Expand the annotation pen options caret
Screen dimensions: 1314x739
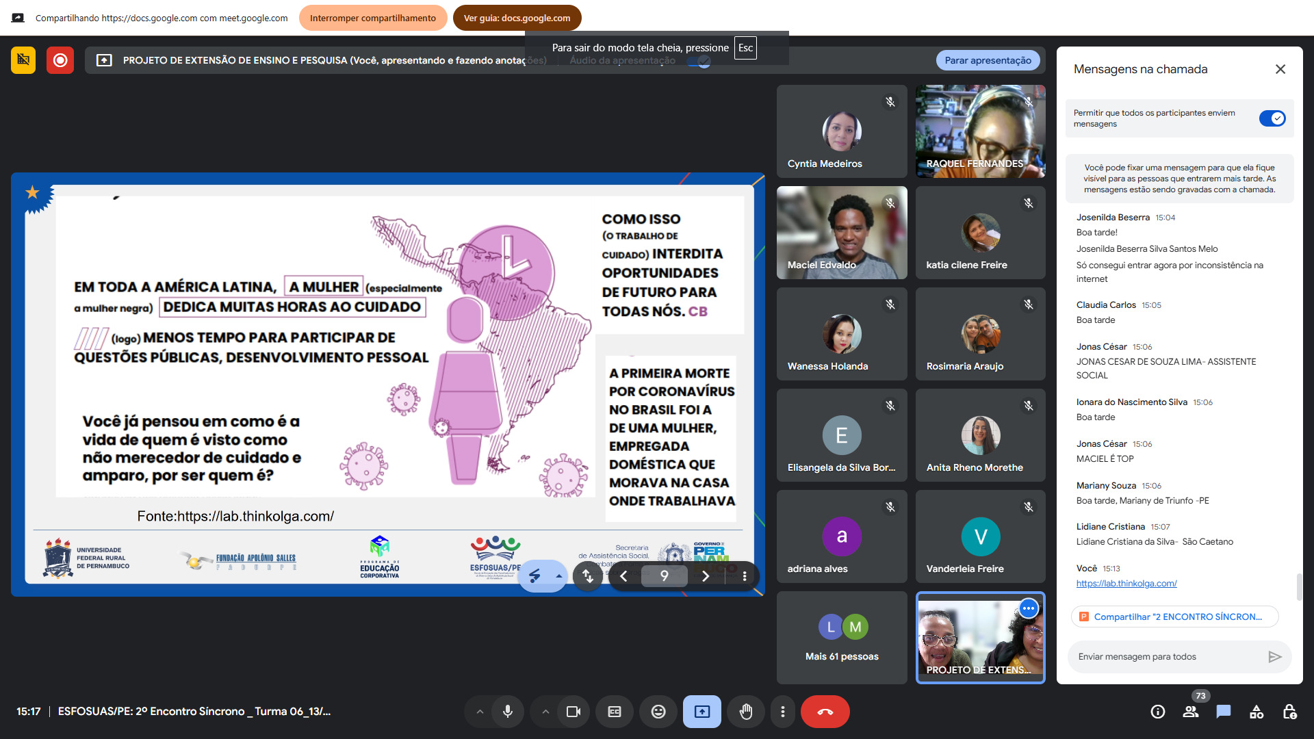[x=559, y=576]
